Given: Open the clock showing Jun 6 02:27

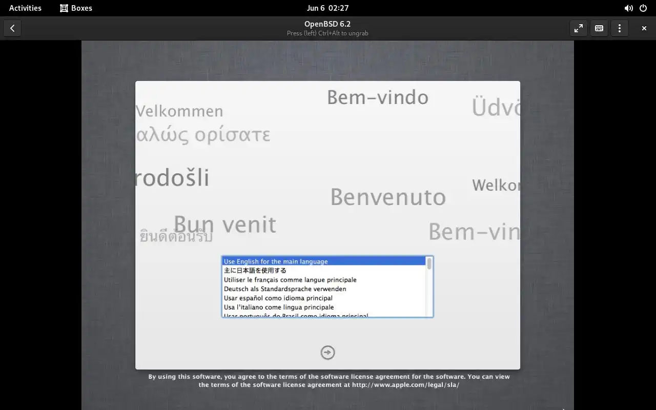Looking at the screenshot, I should pos(327,8).
